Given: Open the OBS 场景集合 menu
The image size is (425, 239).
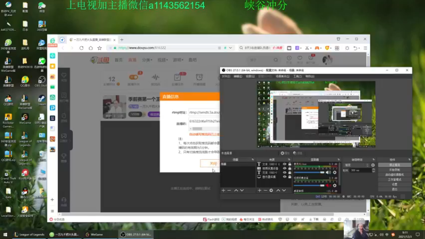Looking at the screenshot, I should pos(282,76).
